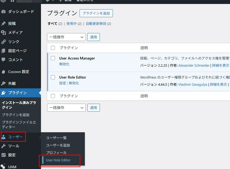The image size is (230, 169).
Task: Toggle the select-all checkbox in table header
Action: pos(53,48)
